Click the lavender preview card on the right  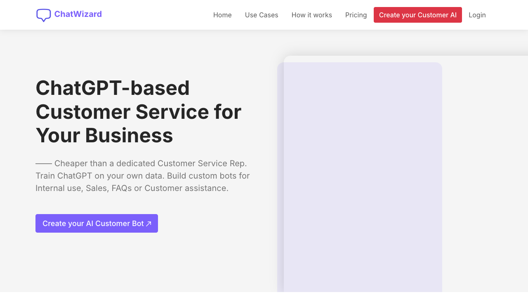(x=362, y=177)
